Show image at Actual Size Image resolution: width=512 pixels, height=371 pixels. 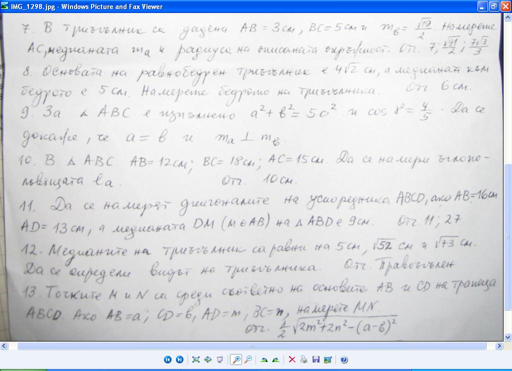208,359
